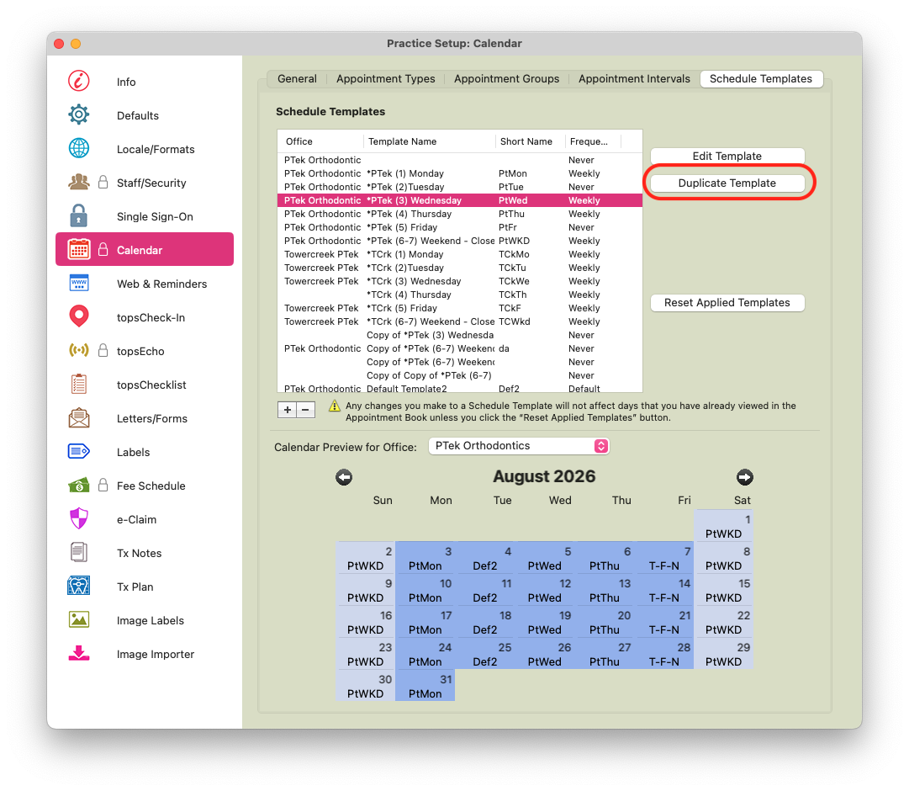Viewport: 909px width, 791px height.
Task: Sort by Short Name column header
Action: point(530,141)
